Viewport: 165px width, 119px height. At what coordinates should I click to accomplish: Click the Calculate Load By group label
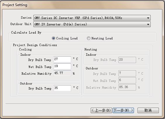(x=26, y=33)
